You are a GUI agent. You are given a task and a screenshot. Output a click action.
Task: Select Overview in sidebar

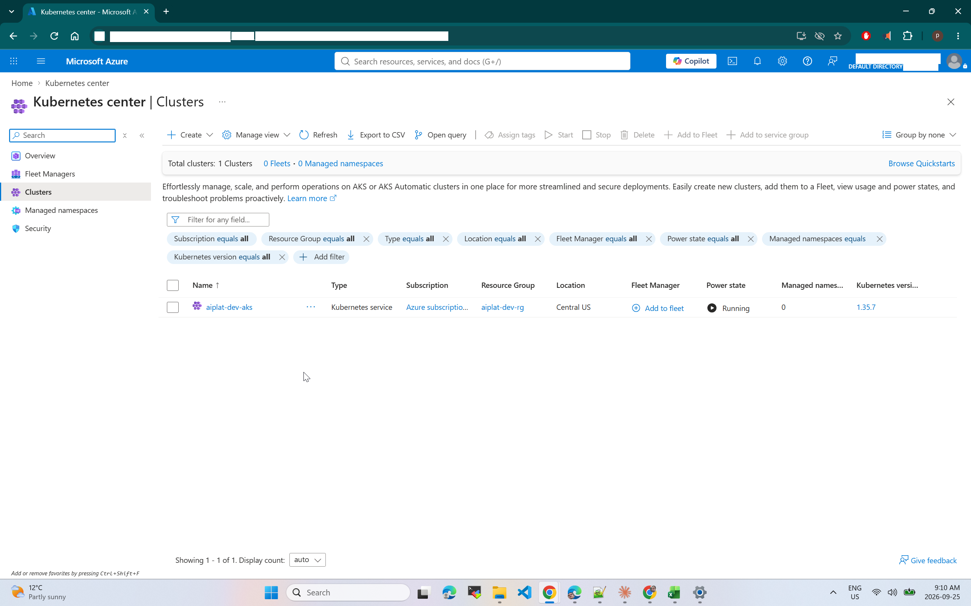pyautogui.click(x=75, y=156)
